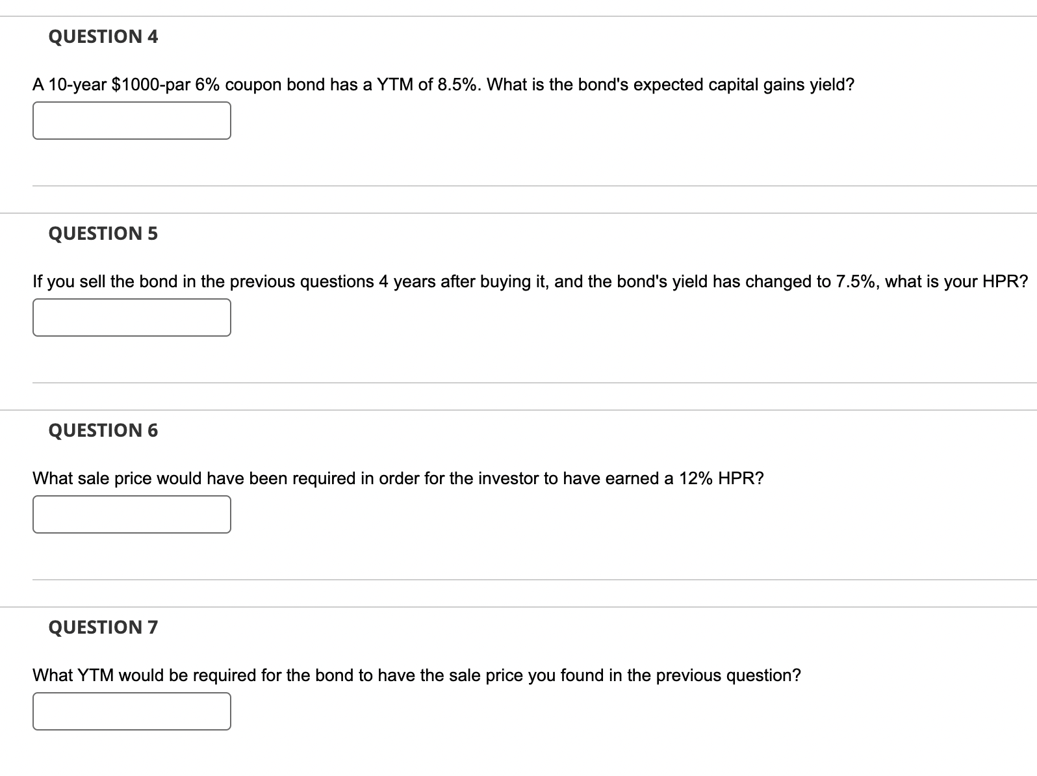
Task: Select the answer box for Question 5
Action: [x=132, y=318]
